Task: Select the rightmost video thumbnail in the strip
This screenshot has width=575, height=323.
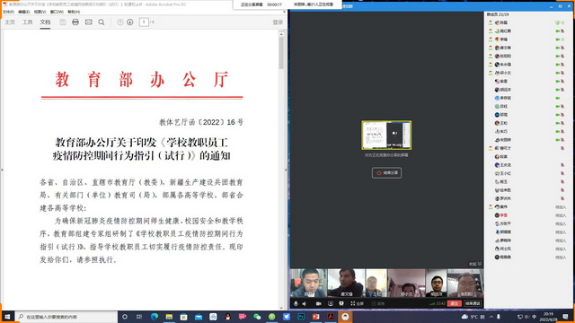Action: [465, 283]
